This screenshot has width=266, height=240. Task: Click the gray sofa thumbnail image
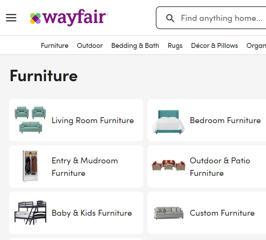168,213
